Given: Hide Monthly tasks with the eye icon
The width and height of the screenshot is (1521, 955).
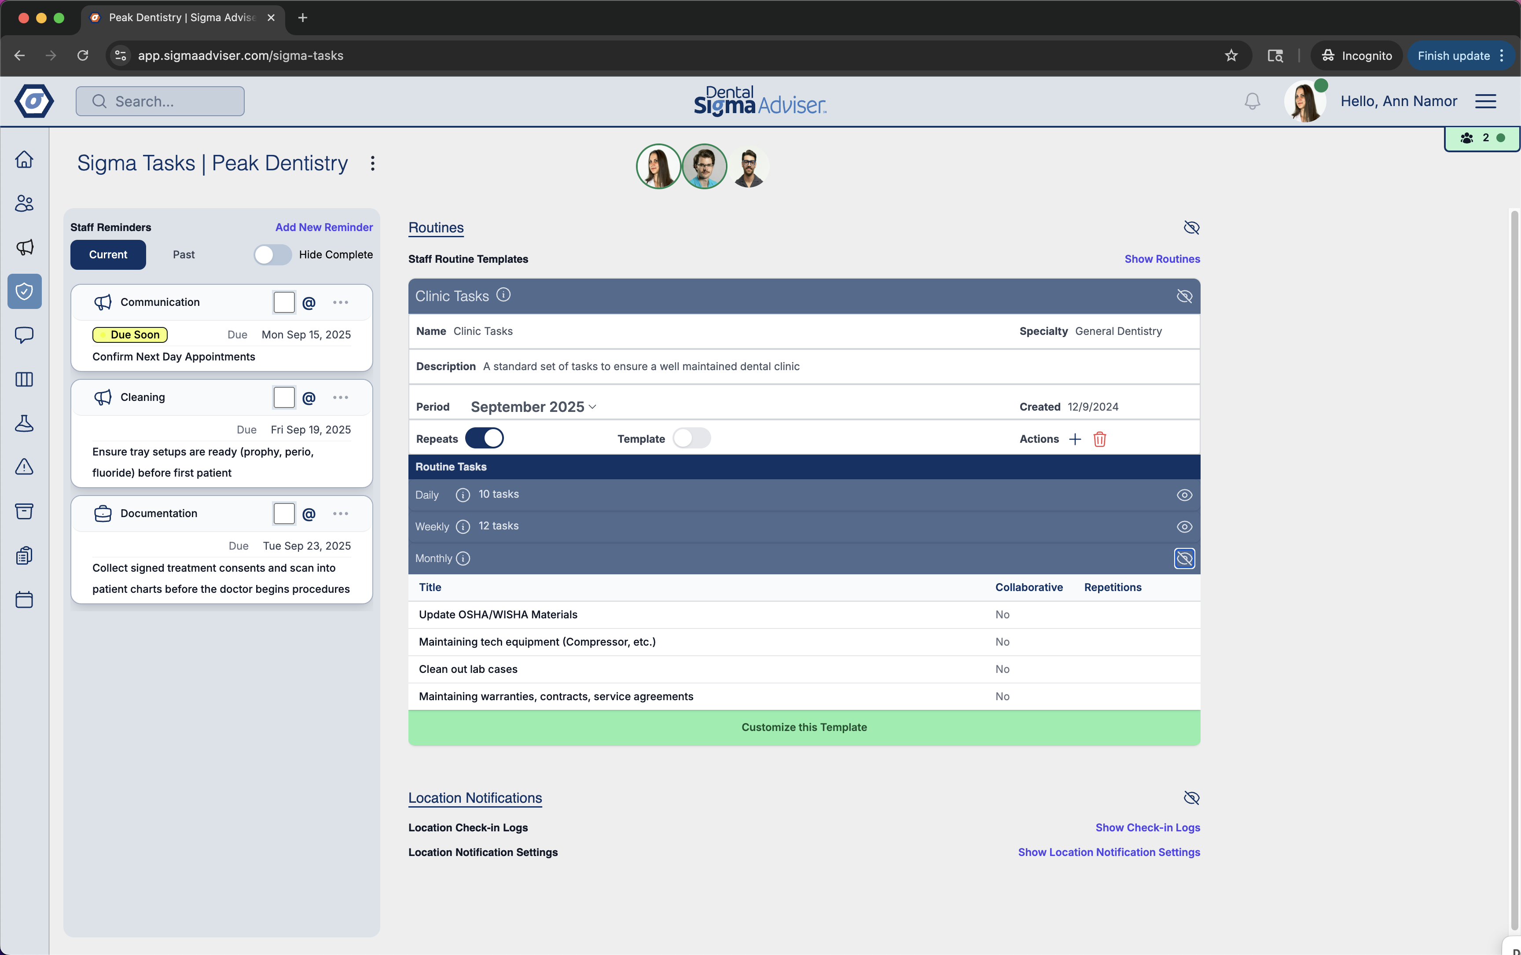Looking at the screenshot, I should [1184, 558].
